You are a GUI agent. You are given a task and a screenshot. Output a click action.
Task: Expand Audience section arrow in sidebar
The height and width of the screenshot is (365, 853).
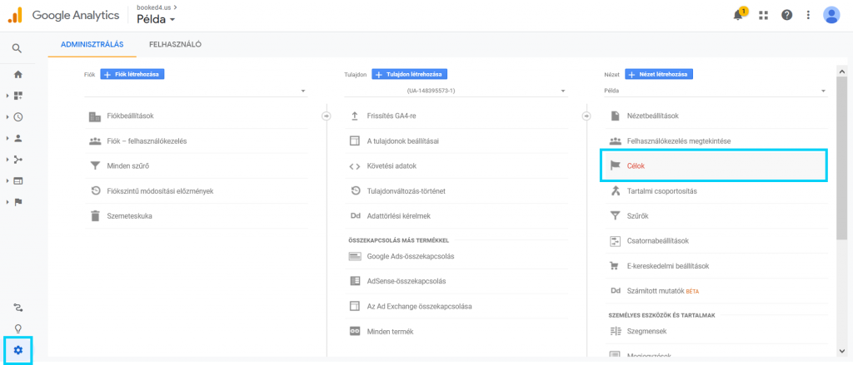[7, 138]
